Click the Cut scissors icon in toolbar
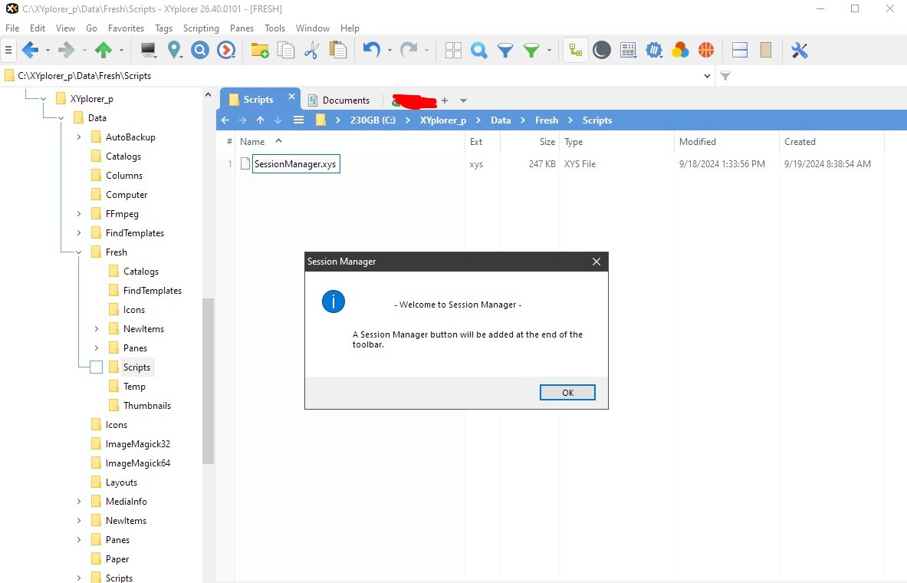This screenshot has width=907, height=583. point(311,51)
